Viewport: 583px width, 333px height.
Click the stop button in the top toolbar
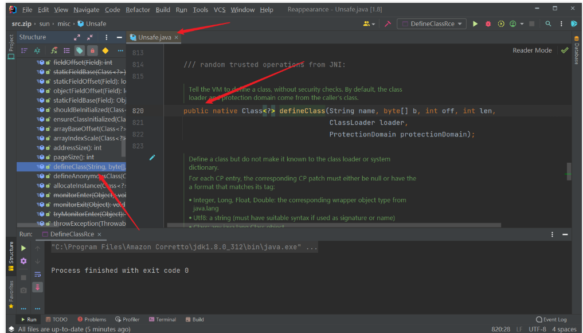[531, 24]
